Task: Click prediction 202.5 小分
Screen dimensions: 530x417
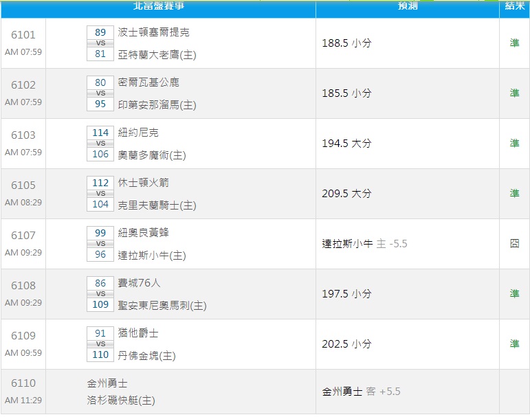Action: 346,343
